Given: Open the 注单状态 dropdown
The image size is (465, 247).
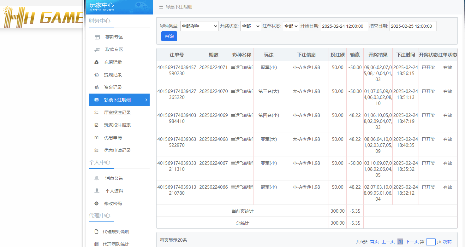Looking at the screenshot, I should (291, 26).
